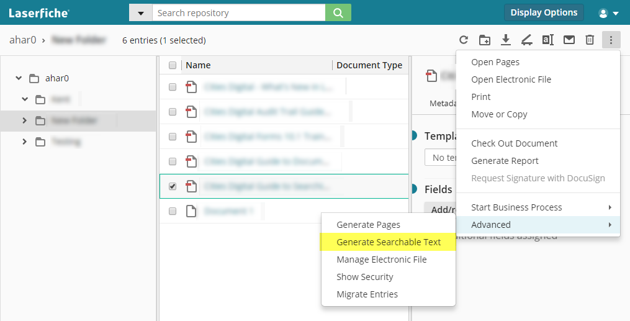The width and height of the screenshot is (630, 321).
Task: Open the user account dropdown
Action: pyautogui.click(x=608, y=13)
